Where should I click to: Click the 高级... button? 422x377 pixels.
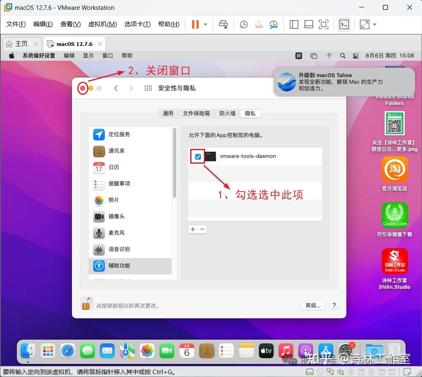click(x=313, y=306)
